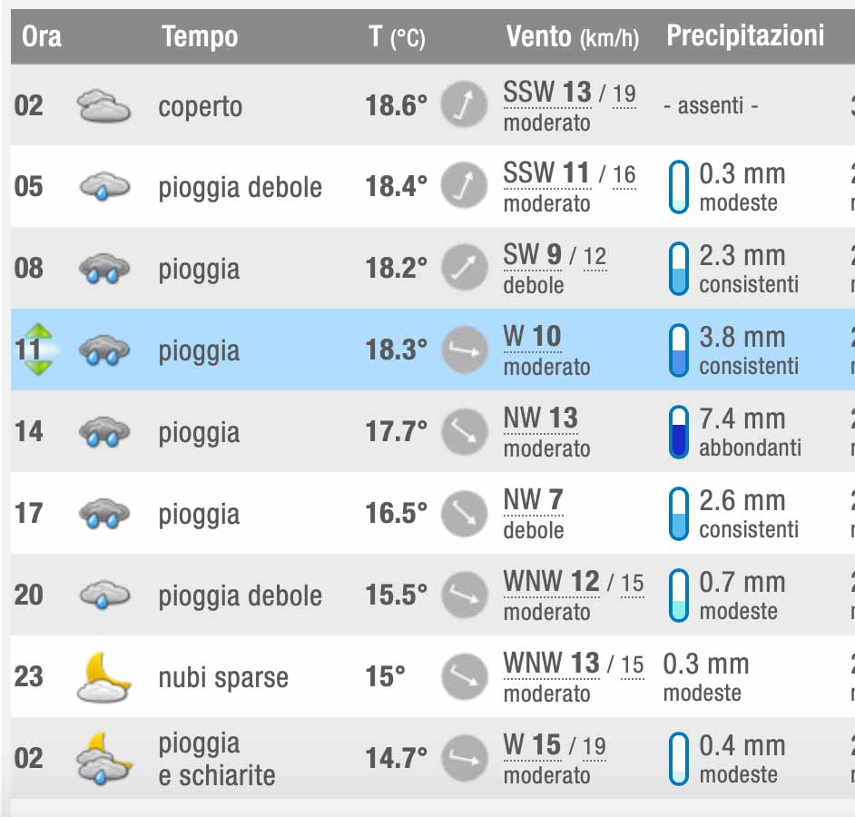Click the cloudy icon in the first 02 row
855x817 pixels.
click(103, 105)
